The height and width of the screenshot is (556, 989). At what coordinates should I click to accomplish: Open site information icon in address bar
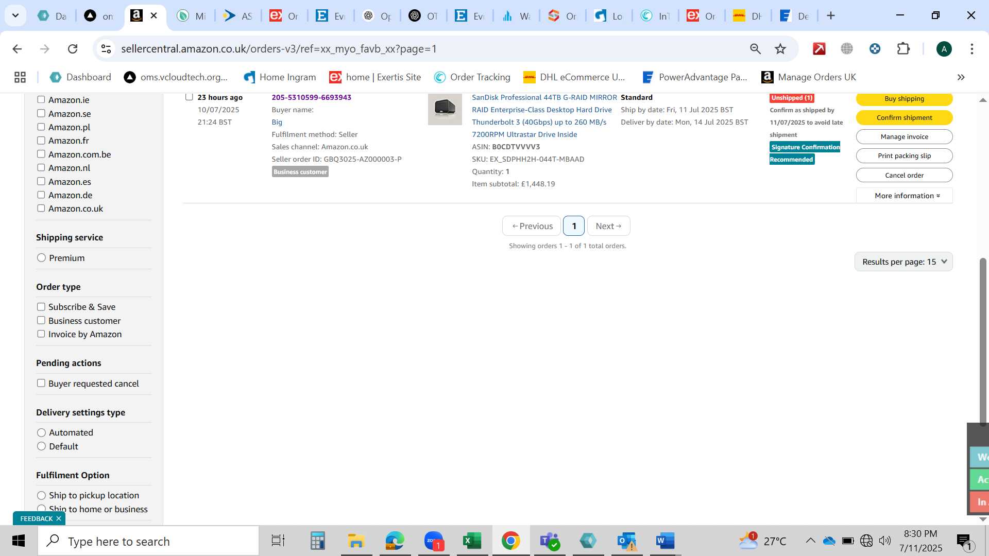(x=106, y=49)
